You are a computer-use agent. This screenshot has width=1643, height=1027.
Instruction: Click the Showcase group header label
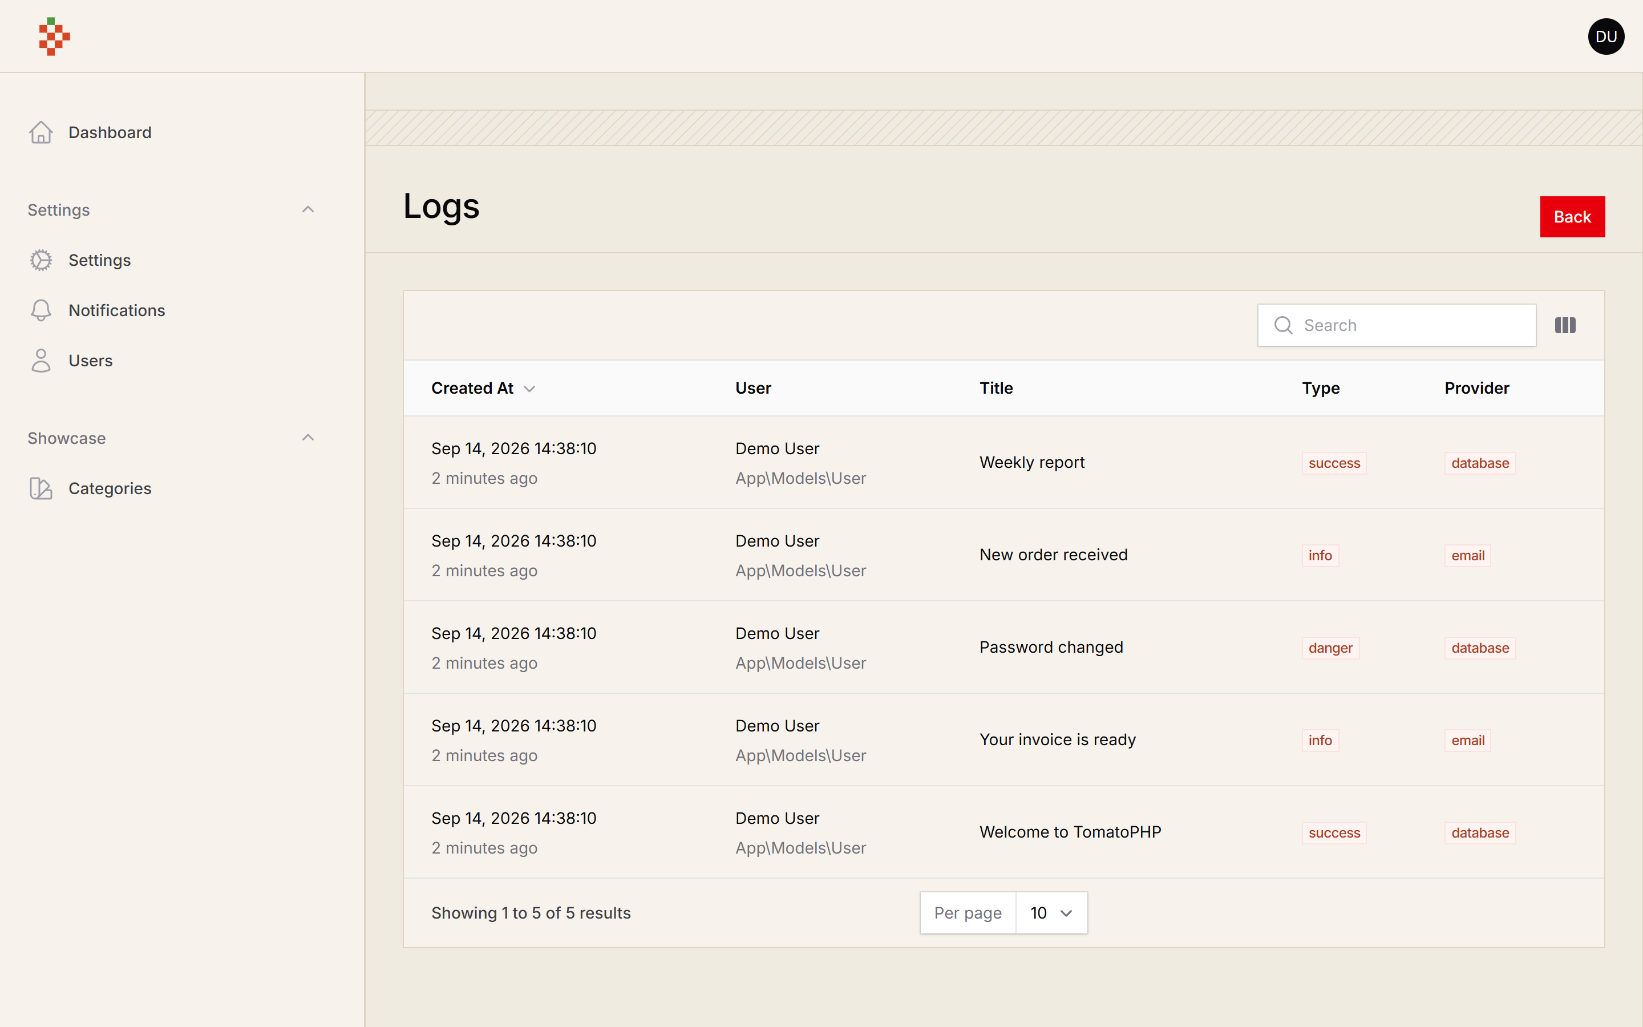pos(67,438)
